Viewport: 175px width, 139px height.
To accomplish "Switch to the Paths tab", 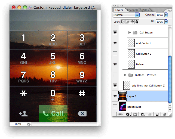I will point(145,10).
